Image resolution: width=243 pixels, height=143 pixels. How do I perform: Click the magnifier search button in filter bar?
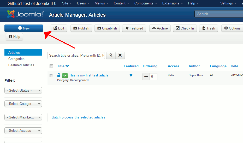click(111, 55)
